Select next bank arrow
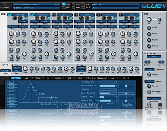This screenshot has height=131, width=167. [17, 8]
